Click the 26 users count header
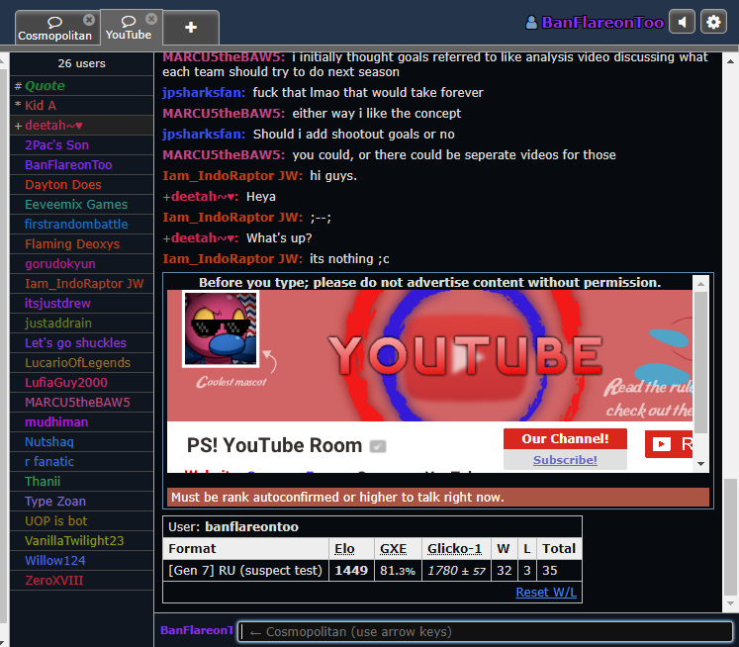The image size is (739, 647). point(81,63)
